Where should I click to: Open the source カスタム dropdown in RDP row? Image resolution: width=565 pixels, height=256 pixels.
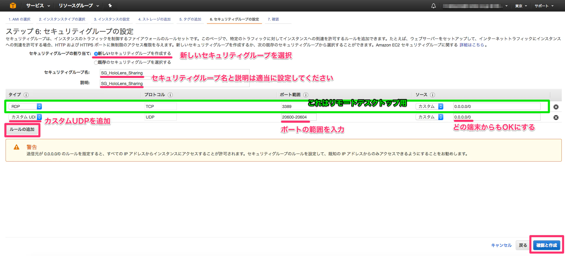coord(429,107)
